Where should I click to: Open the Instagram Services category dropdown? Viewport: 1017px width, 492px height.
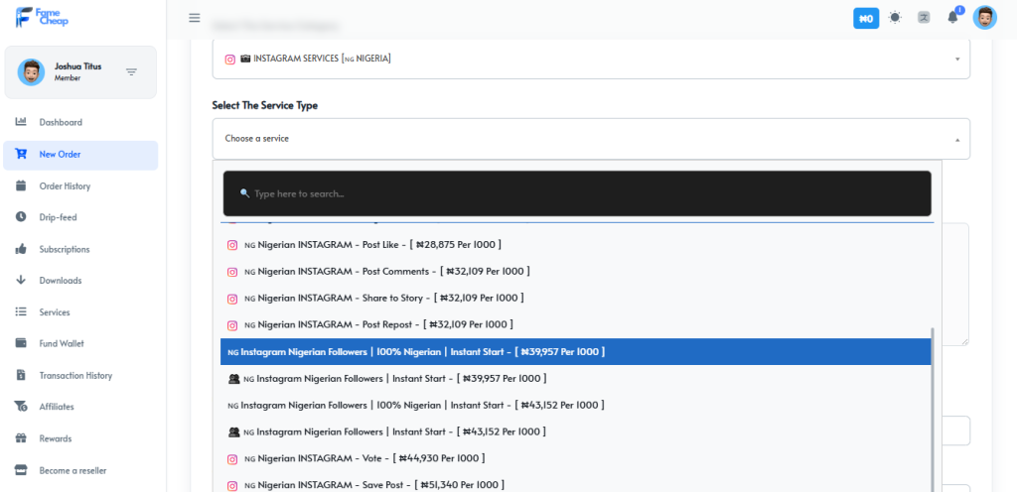(591, 59)
